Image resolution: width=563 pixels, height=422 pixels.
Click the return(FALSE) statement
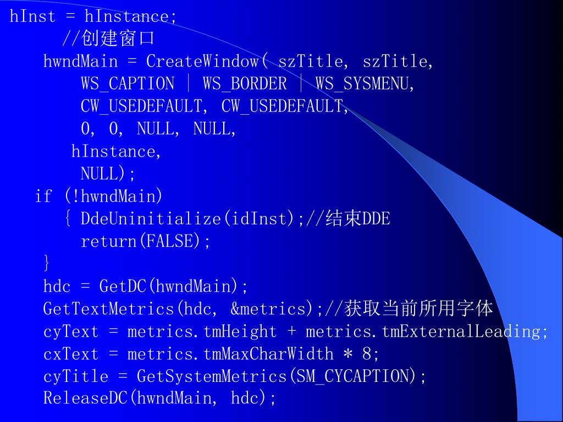point(145,241)
